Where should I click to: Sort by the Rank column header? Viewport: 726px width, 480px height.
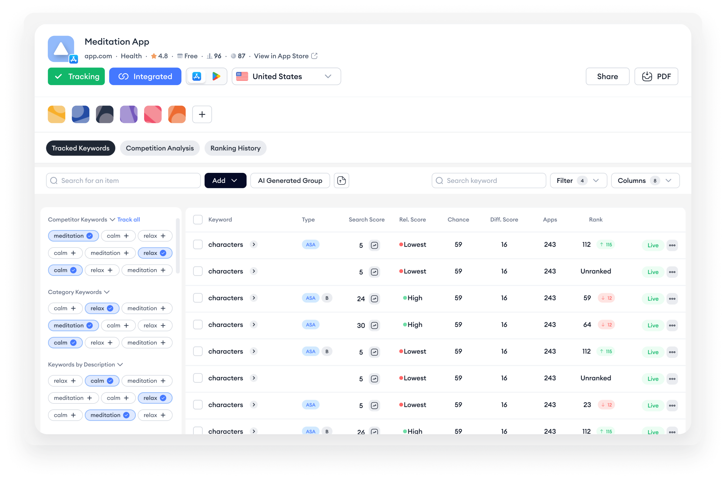[596, 220]
